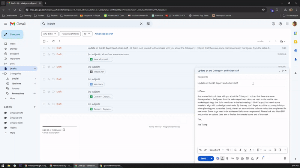The height and width of the screenshot is (168, 300).
Task: Discard draft with the trash icon
Action: click(285, 158)
